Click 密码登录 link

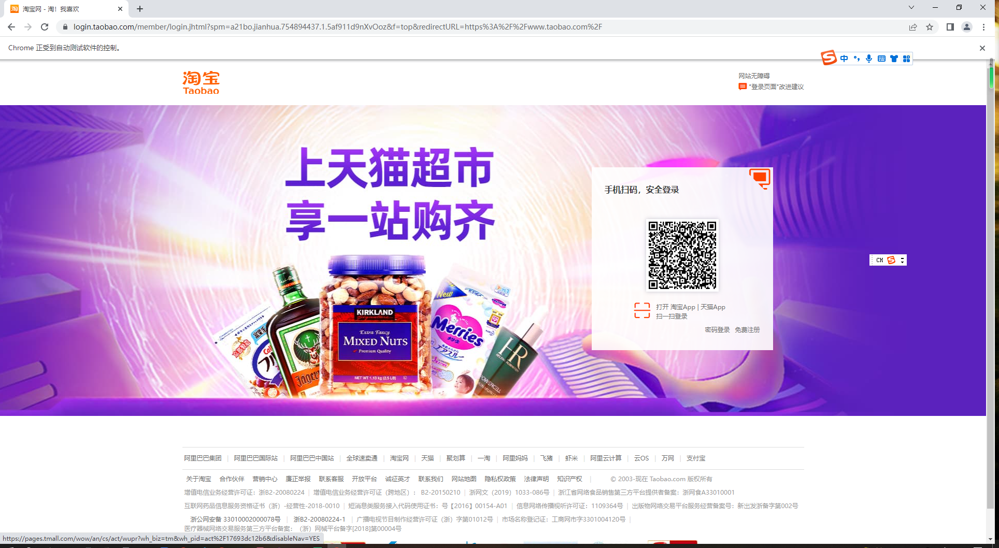(x=717, y=330)
